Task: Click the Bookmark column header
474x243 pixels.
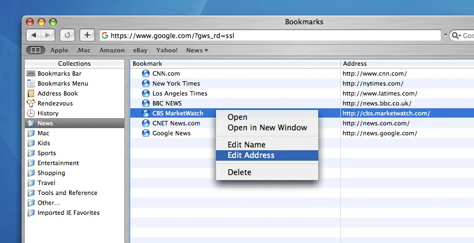Action: point(235,64)
